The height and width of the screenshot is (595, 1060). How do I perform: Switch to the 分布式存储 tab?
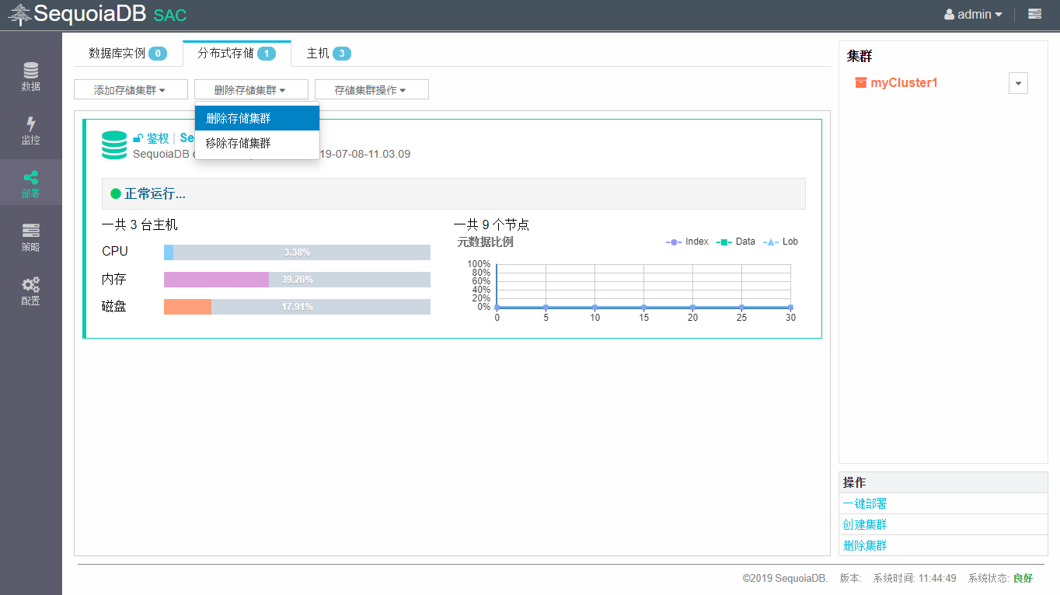(237, 53)
